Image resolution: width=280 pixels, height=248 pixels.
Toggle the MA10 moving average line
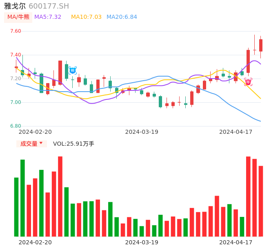pyautogui.click(x=86, y=17)
